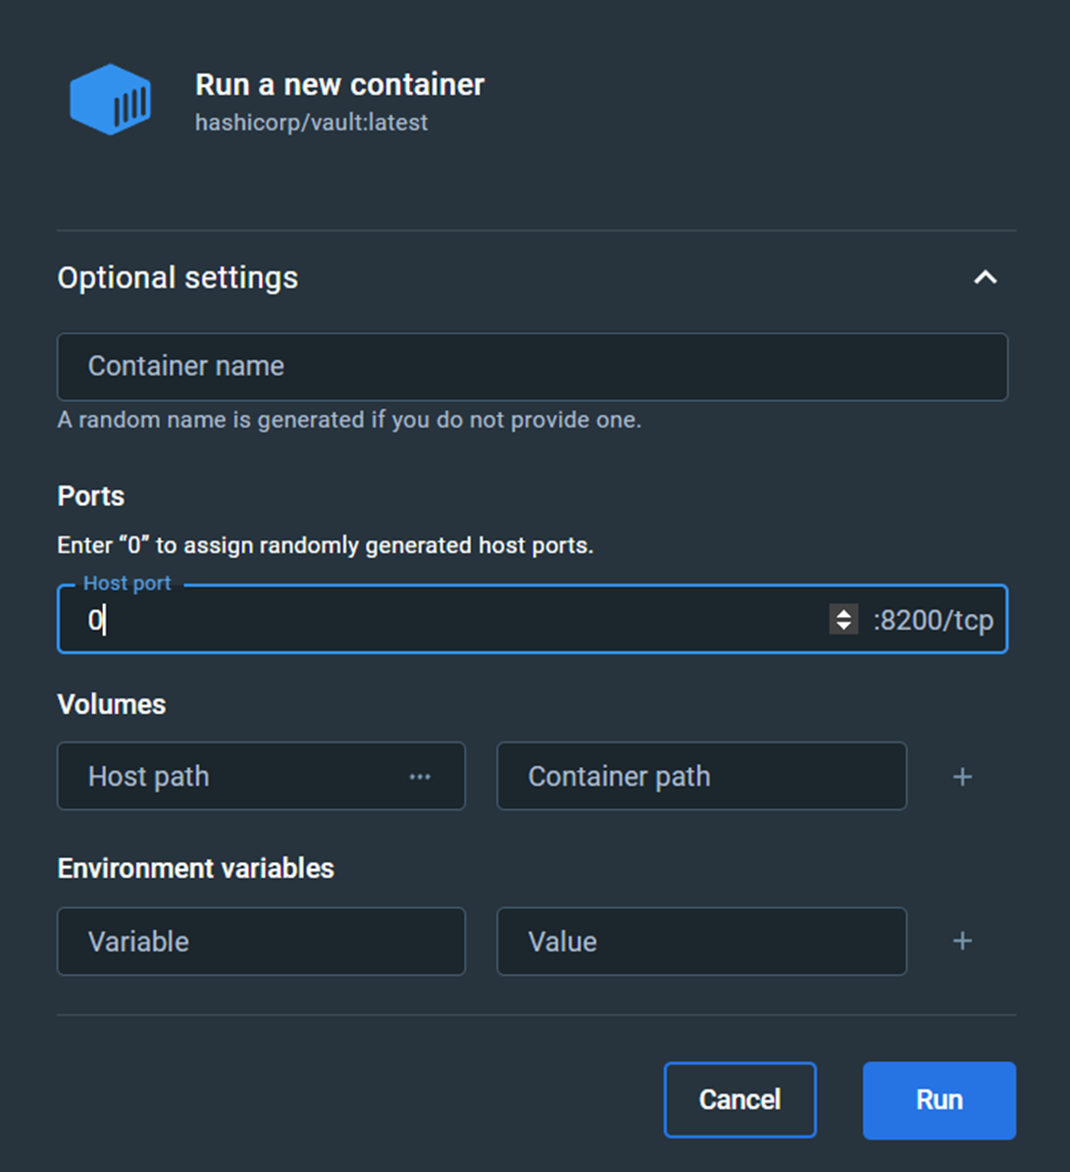The height and width of the screenshot is (1172, 1070).
Task: Collapse the Optional settings chevron
Action: [985, 278]
